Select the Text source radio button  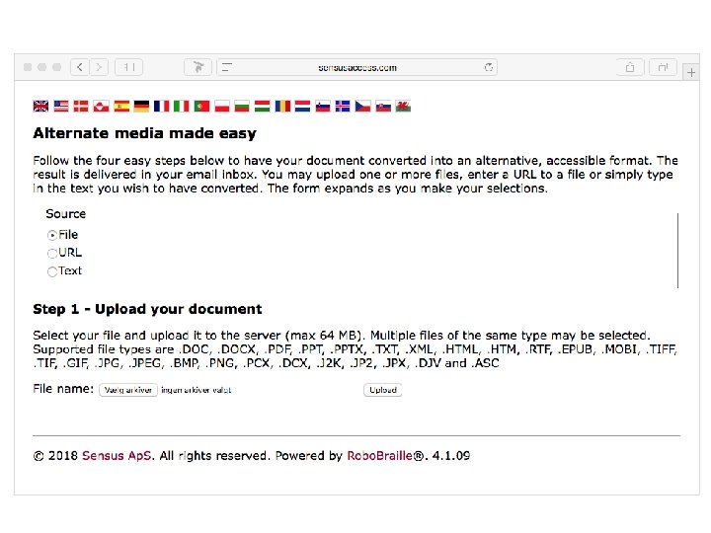(x=52, y=271)
